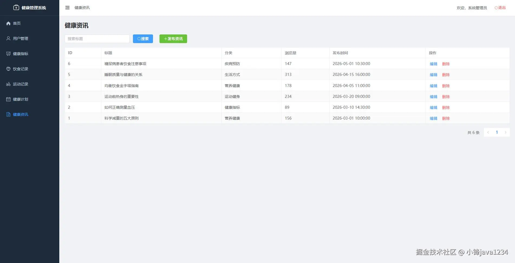Delete the 科学减重的五大原则 row

point(446,118)
